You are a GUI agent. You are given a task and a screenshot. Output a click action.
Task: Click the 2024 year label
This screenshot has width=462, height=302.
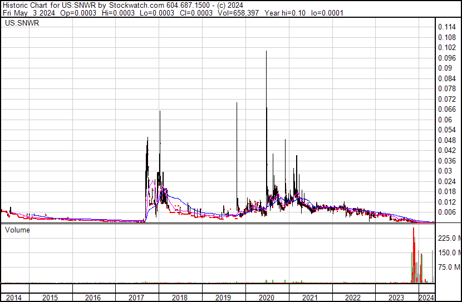click(426, 298)
